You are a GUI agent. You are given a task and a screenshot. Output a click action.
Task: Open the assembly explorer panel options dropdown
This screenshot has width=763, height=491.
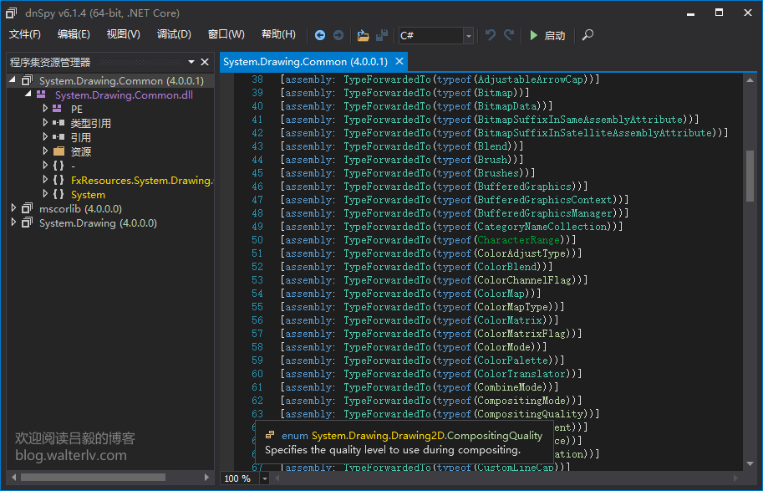point(191,62)
